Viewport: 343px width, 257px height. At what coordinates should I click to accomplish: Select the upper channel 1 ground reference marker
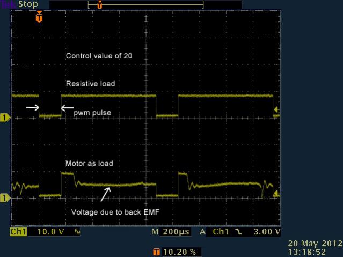(x=5, y=118)
